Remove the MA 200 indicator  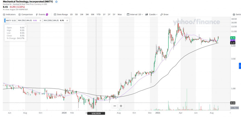67,20
